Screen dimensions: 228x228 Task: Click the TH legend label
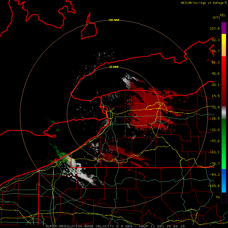[x=218, y=197]
